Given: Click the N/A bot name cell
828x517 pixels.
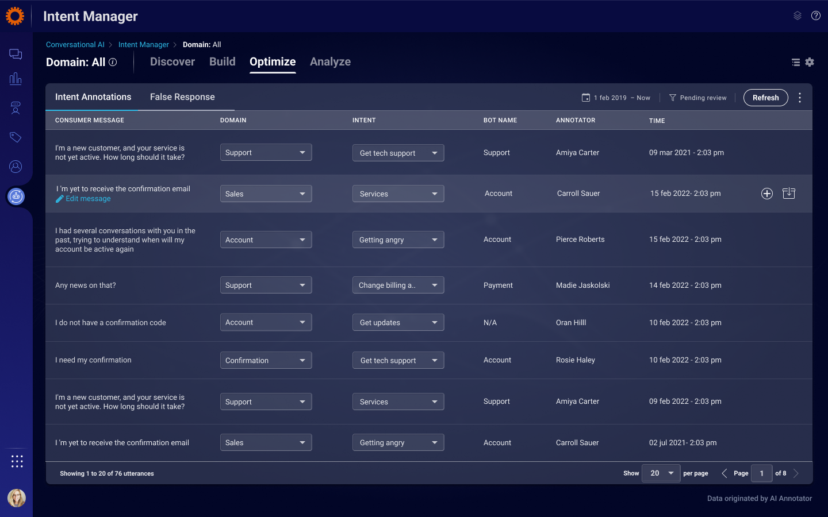Looking at the screenshot, I should point(490,323).
